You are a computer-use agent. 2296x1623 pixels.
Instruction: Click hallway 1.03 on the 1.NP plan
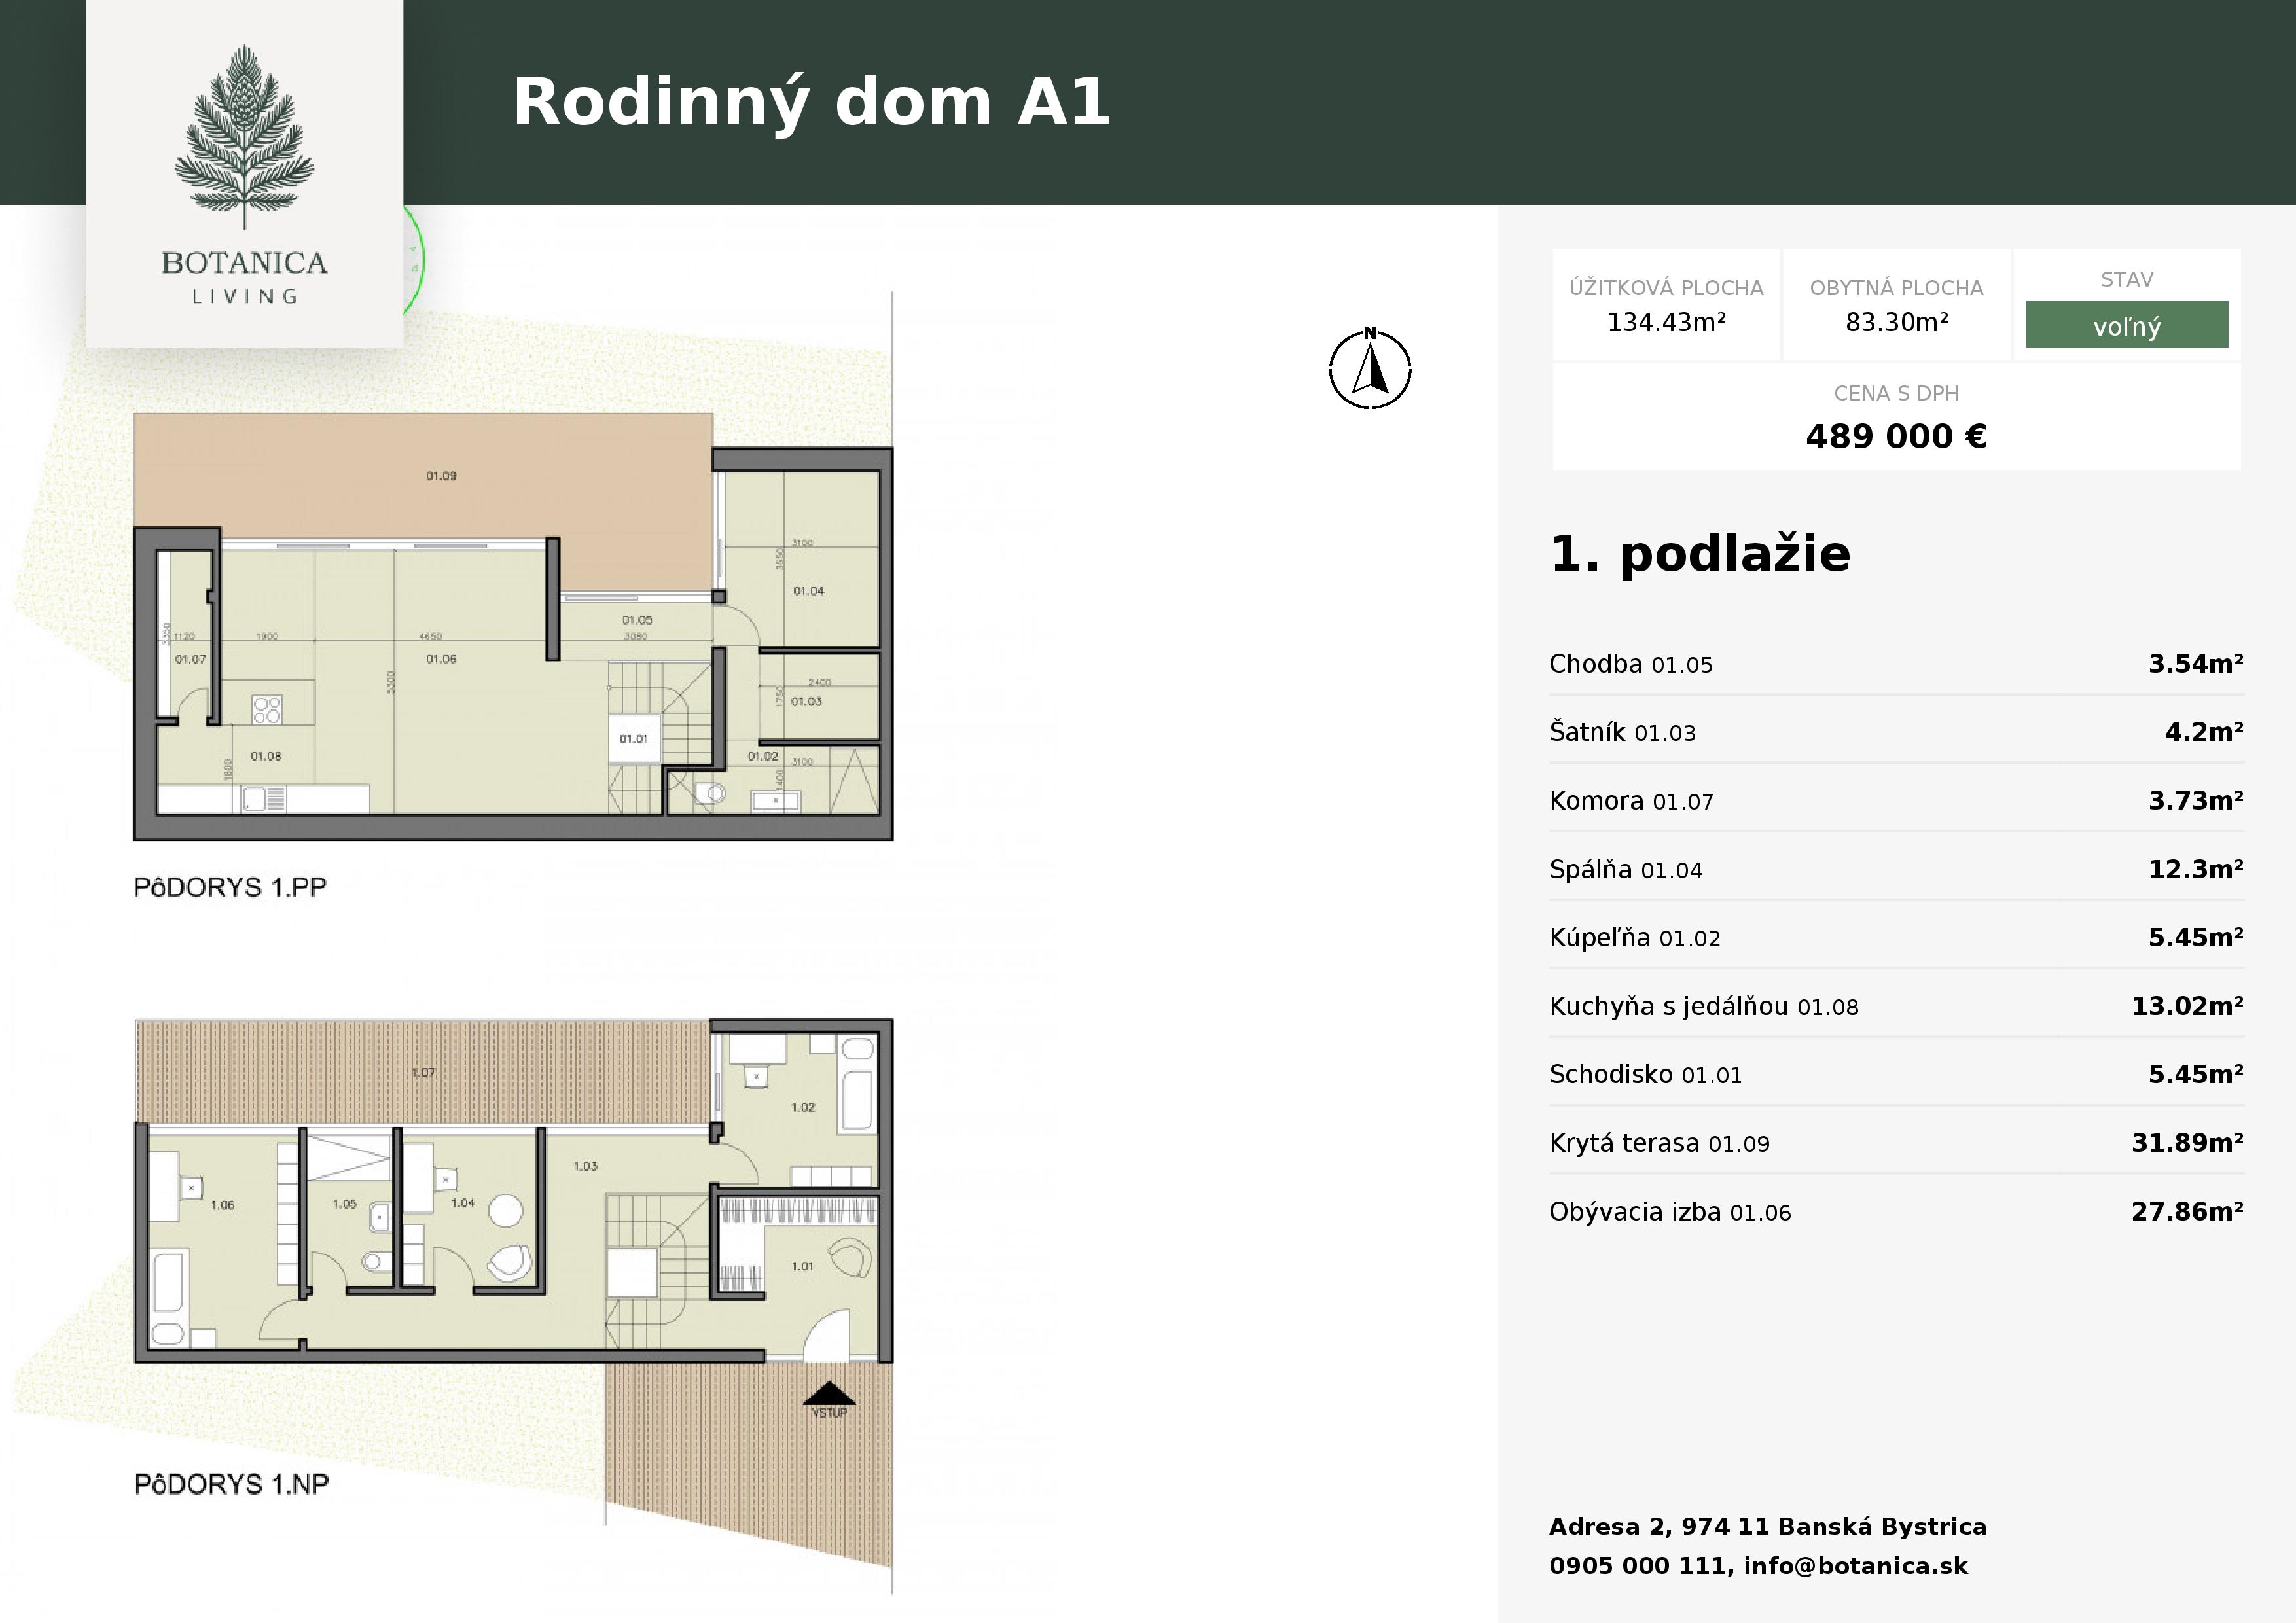[585, 1166]
